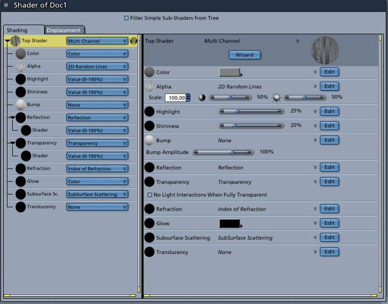Click Subsurface Scattering sphere icon in right panel
The height and width of the screenshot is (304, 388).
click(x=149, y=238)
